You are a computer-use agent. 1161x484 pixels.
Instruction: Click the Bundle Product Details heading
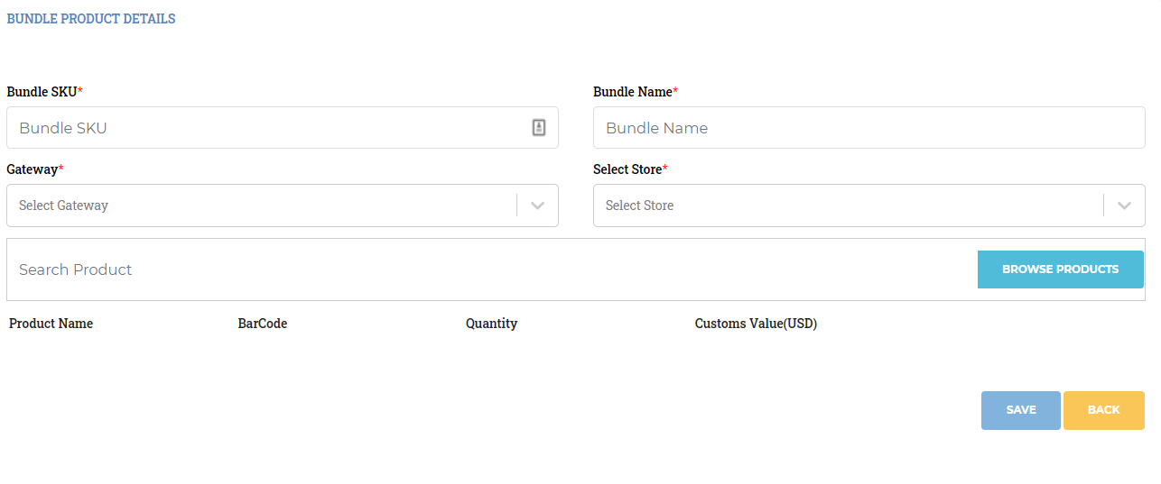click(91, 19)
